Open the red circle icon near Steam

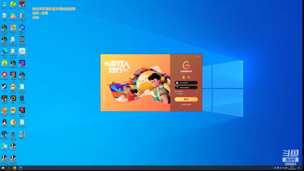[x=4, y=76]
